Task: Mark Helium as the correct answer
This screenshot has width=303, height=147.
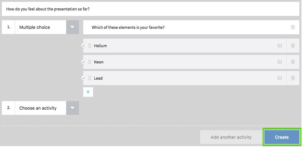Action: (83, 46)
